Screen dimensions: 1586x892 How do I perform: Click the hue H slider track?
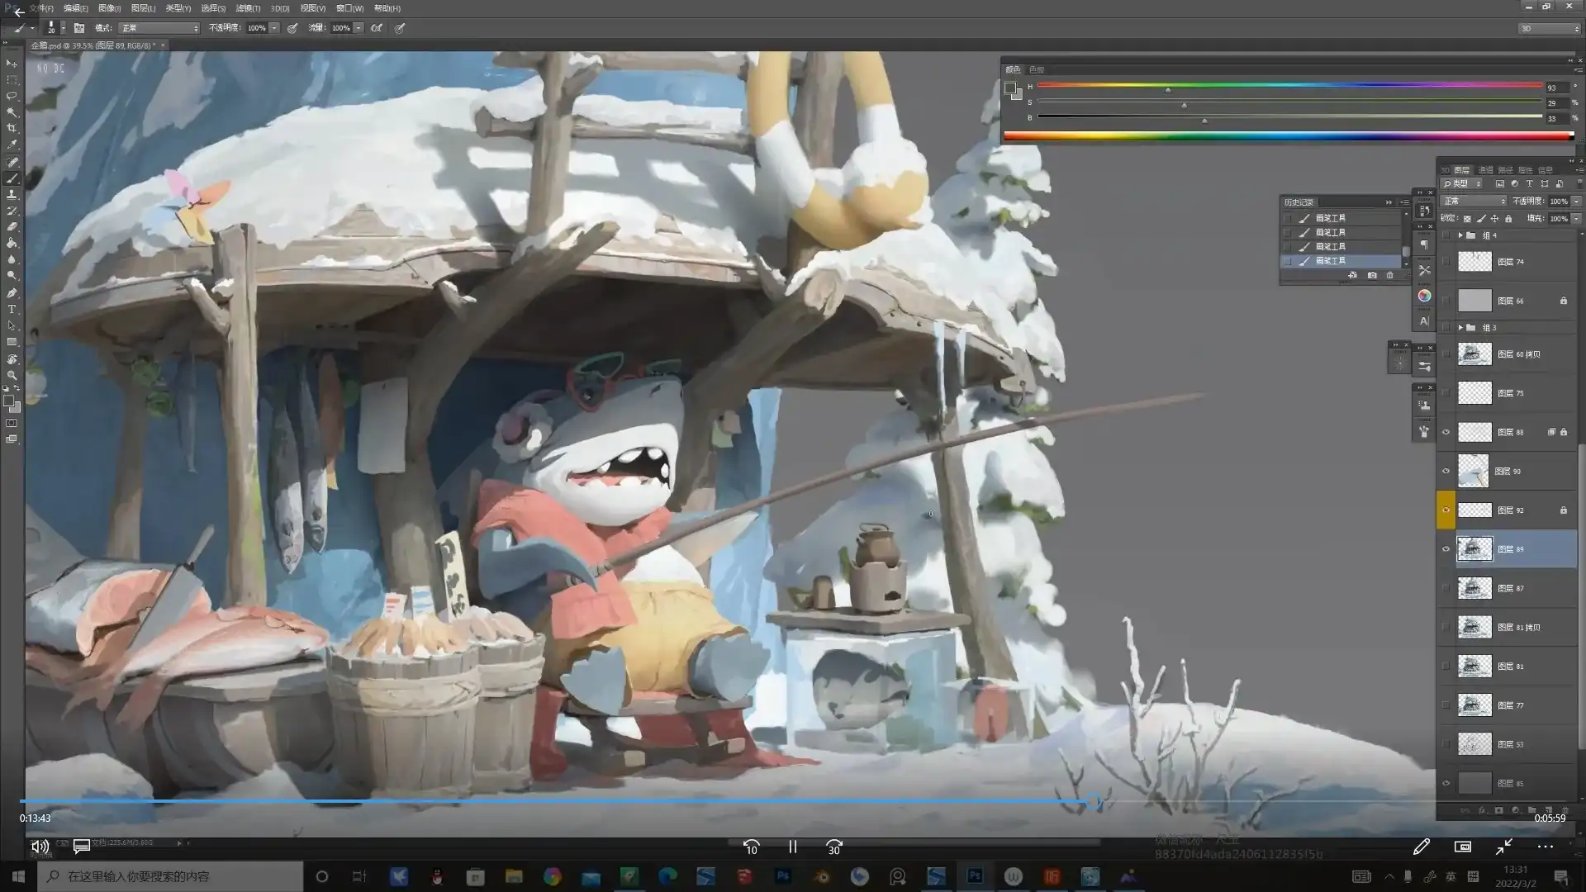1289,85
